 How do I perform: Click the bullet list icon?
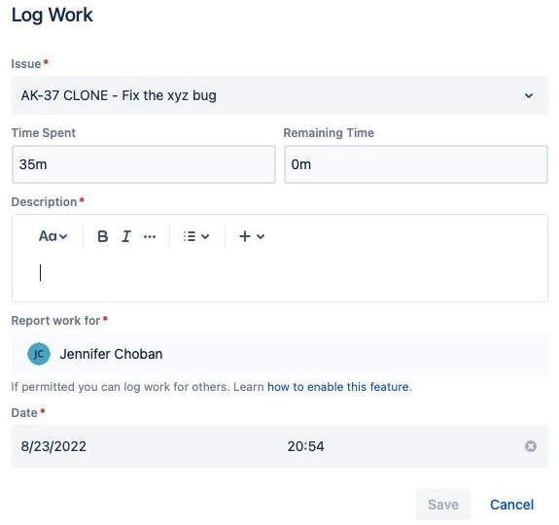pyautogui.click(x=190, y=236)
